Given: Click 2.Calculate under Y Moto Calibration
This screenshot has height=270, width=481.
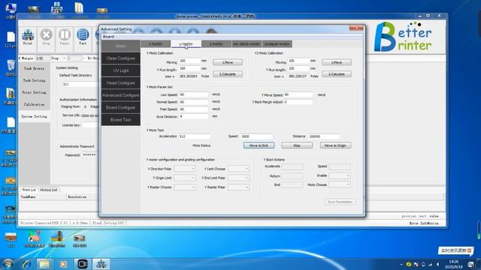Looking at the screenshot, I should pyautogui.click(x=228, y=74).
